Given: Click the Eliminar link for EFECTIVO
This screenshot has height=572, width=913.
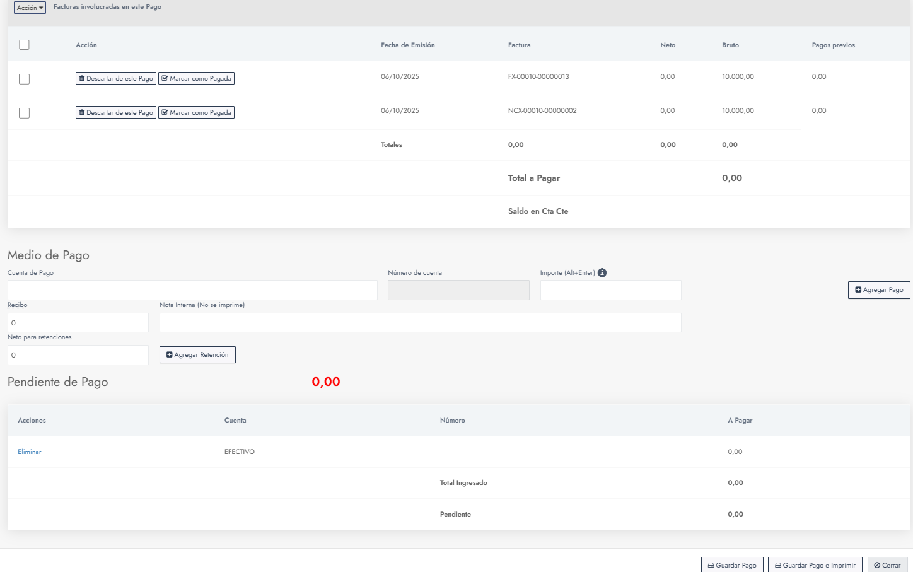Looking at the screenshot, I should click(x=30, y=452).
